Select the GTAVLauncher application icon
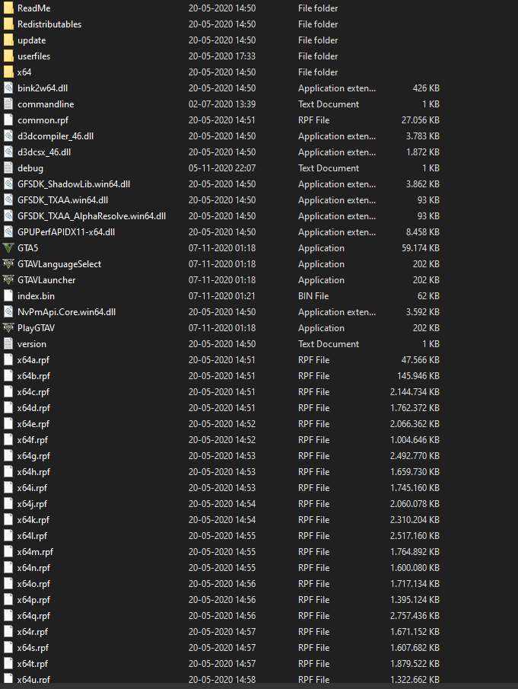 click(8, 280)
